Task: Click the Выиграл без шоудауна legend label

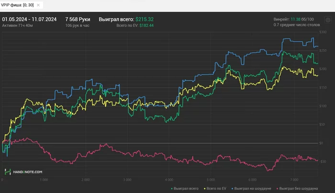Action: click(x=299, y=188)
